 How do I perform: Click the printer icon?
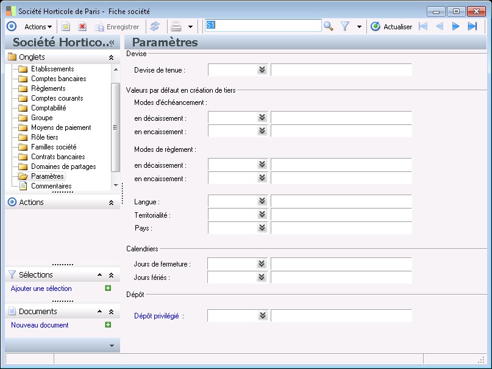tap(176, 27)
